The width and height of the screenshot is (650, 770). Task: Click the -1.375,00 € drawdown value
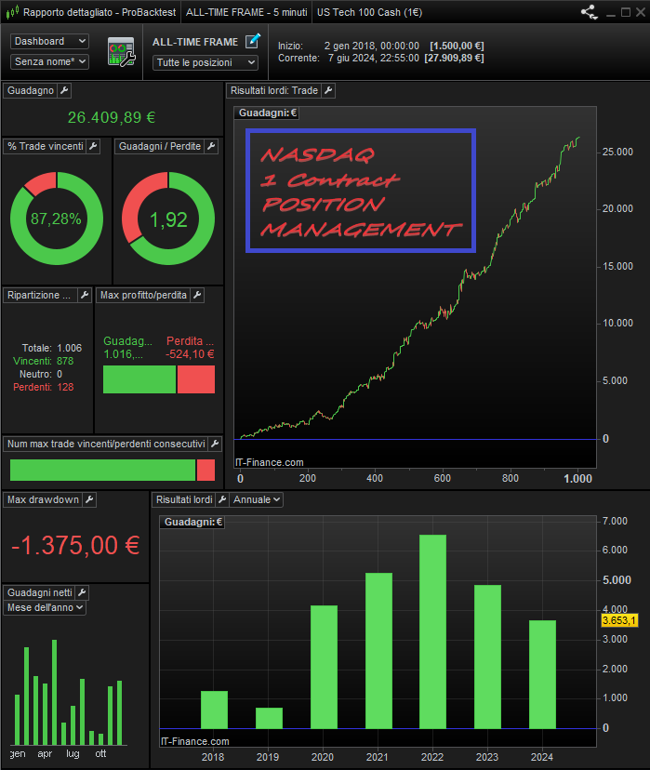[x=75, y=545]
